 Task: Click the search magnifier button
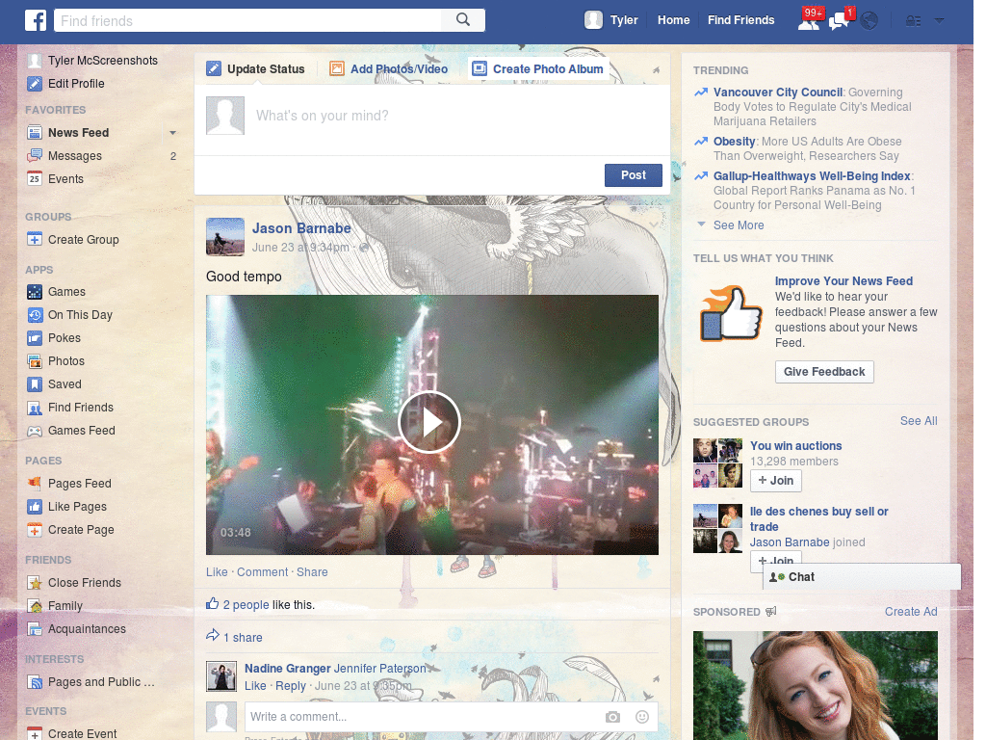click(463, 20)
